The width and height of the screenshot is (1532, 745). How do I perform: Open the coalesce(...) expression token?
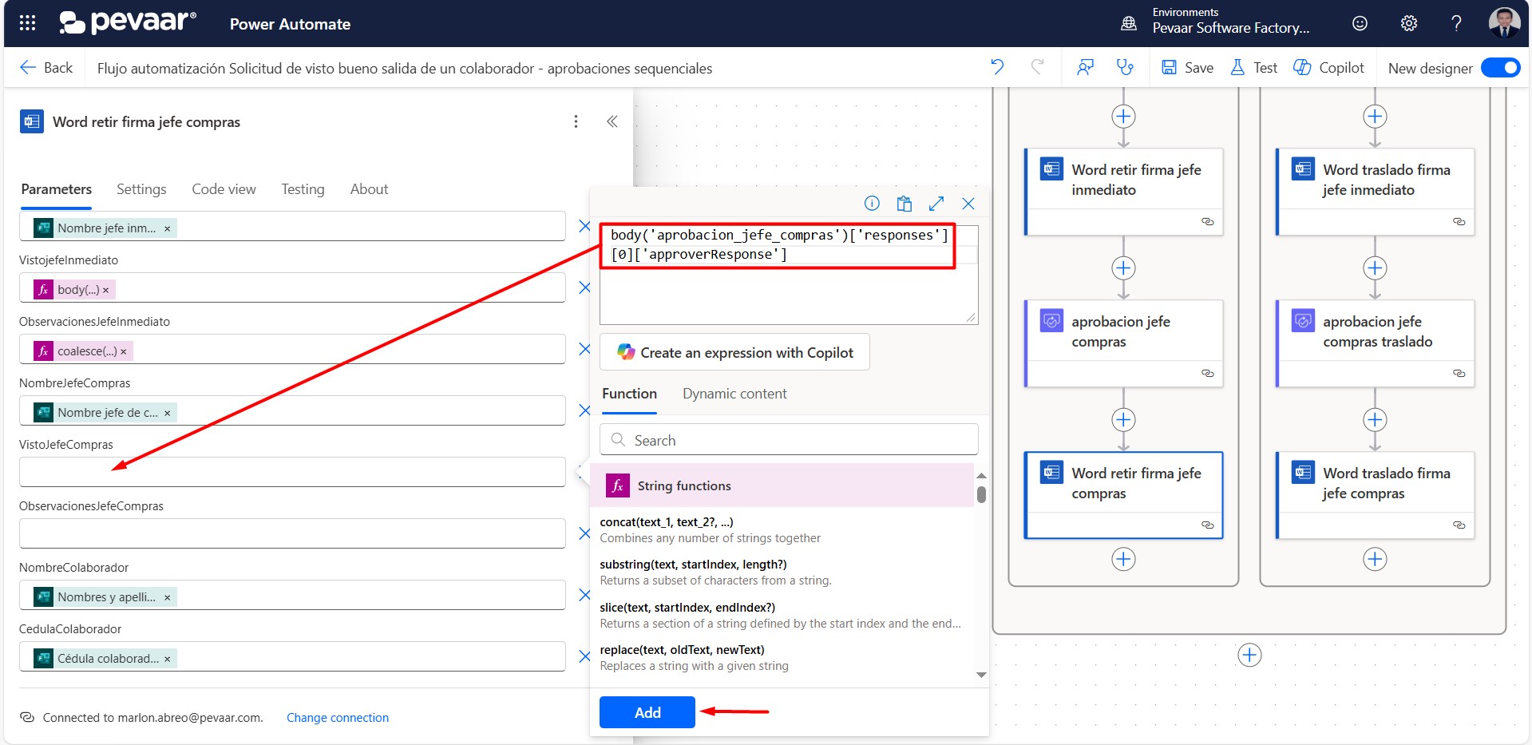(84, 351)
